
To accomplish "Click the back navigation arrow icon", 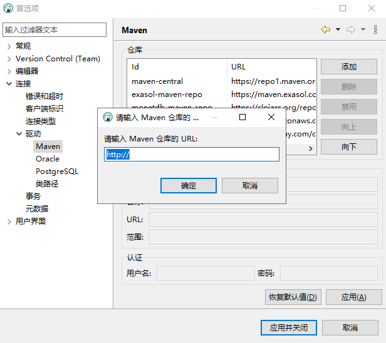I will tap(326, 29).
